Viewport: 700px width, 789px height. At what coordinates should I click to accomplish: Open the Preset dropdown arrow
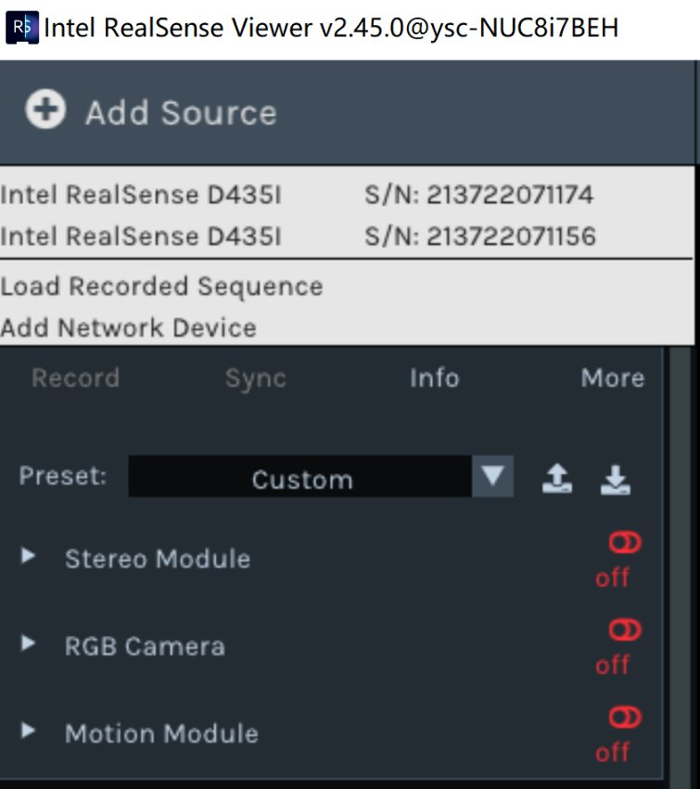(493, 478)
